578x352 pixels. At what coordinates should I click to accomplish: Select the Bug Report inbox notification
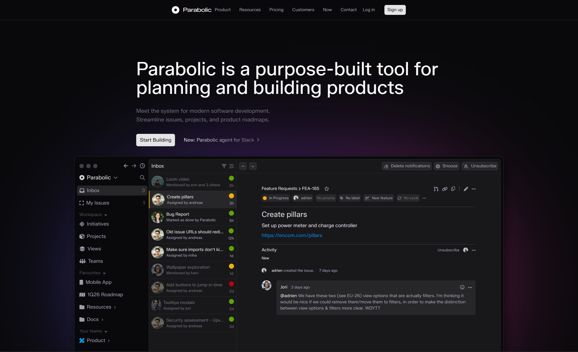click(192, 217)
